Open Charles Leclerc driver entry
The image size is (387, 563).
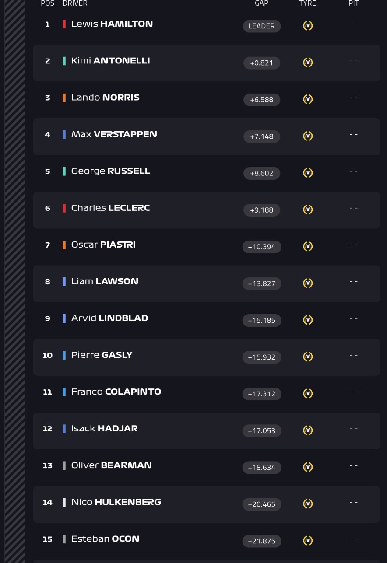[206, 210]
